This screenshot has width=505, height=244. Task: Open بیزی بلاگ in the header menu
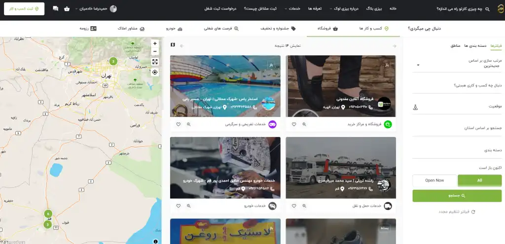pos(374,9)
